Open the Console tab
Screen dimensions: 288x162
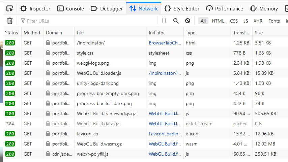coord(70,9)
